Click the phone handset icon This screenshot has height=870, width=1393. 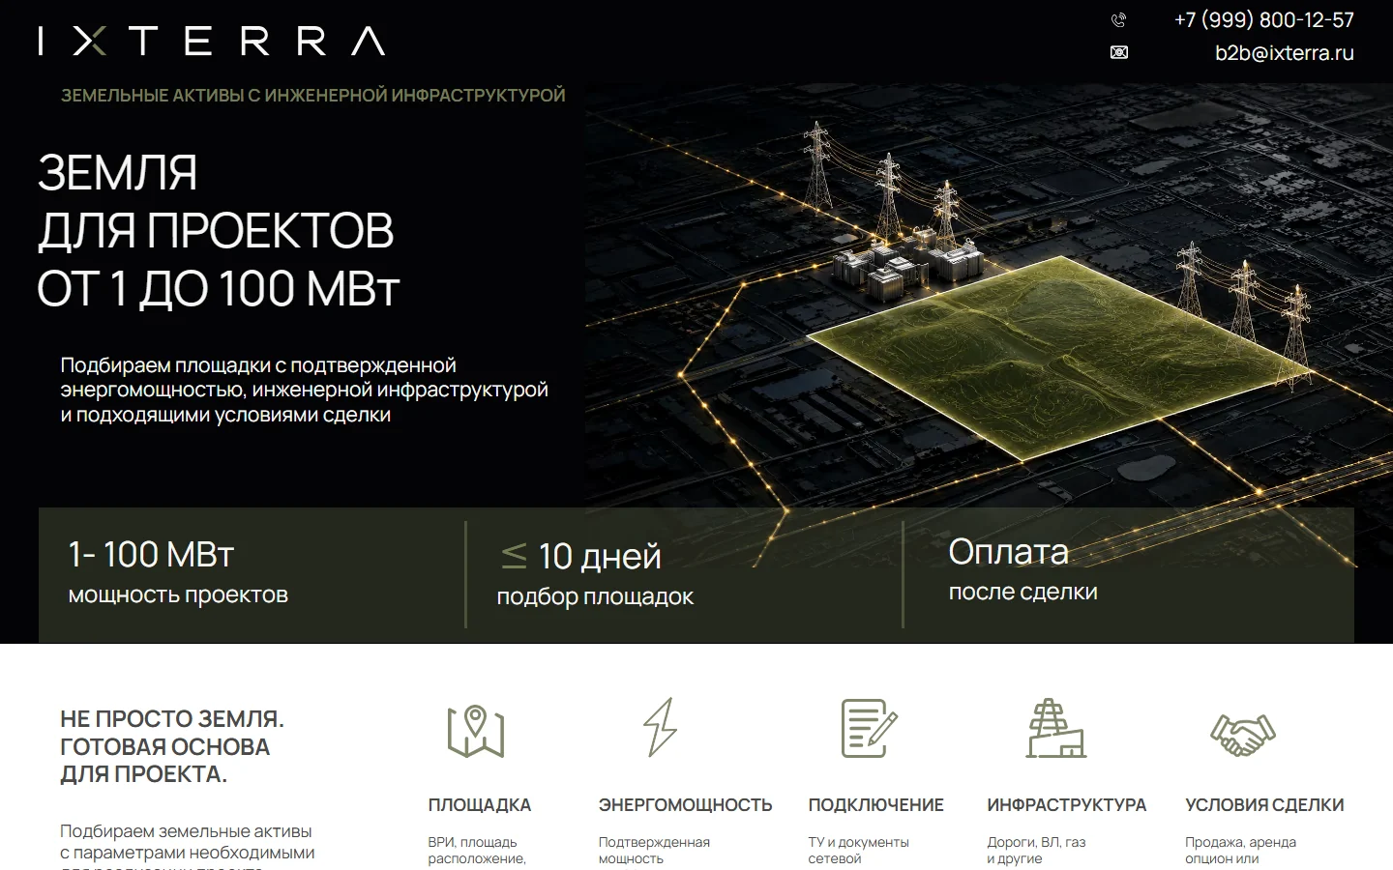1119,19
